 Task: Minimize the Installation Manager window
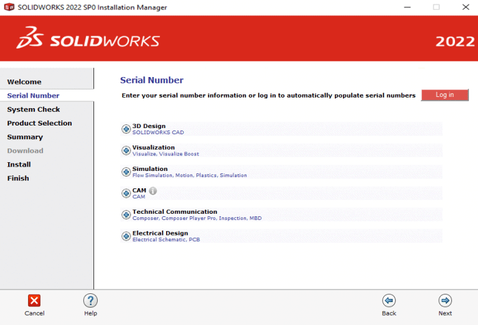pos(407,7)
